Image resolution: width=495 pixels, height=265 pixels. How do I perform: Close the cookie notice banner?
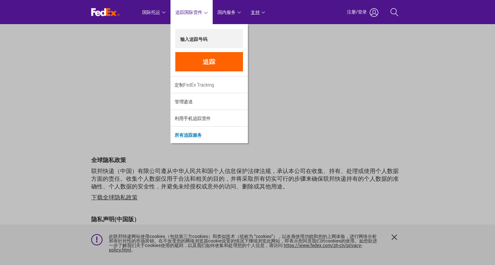[394, 237]
